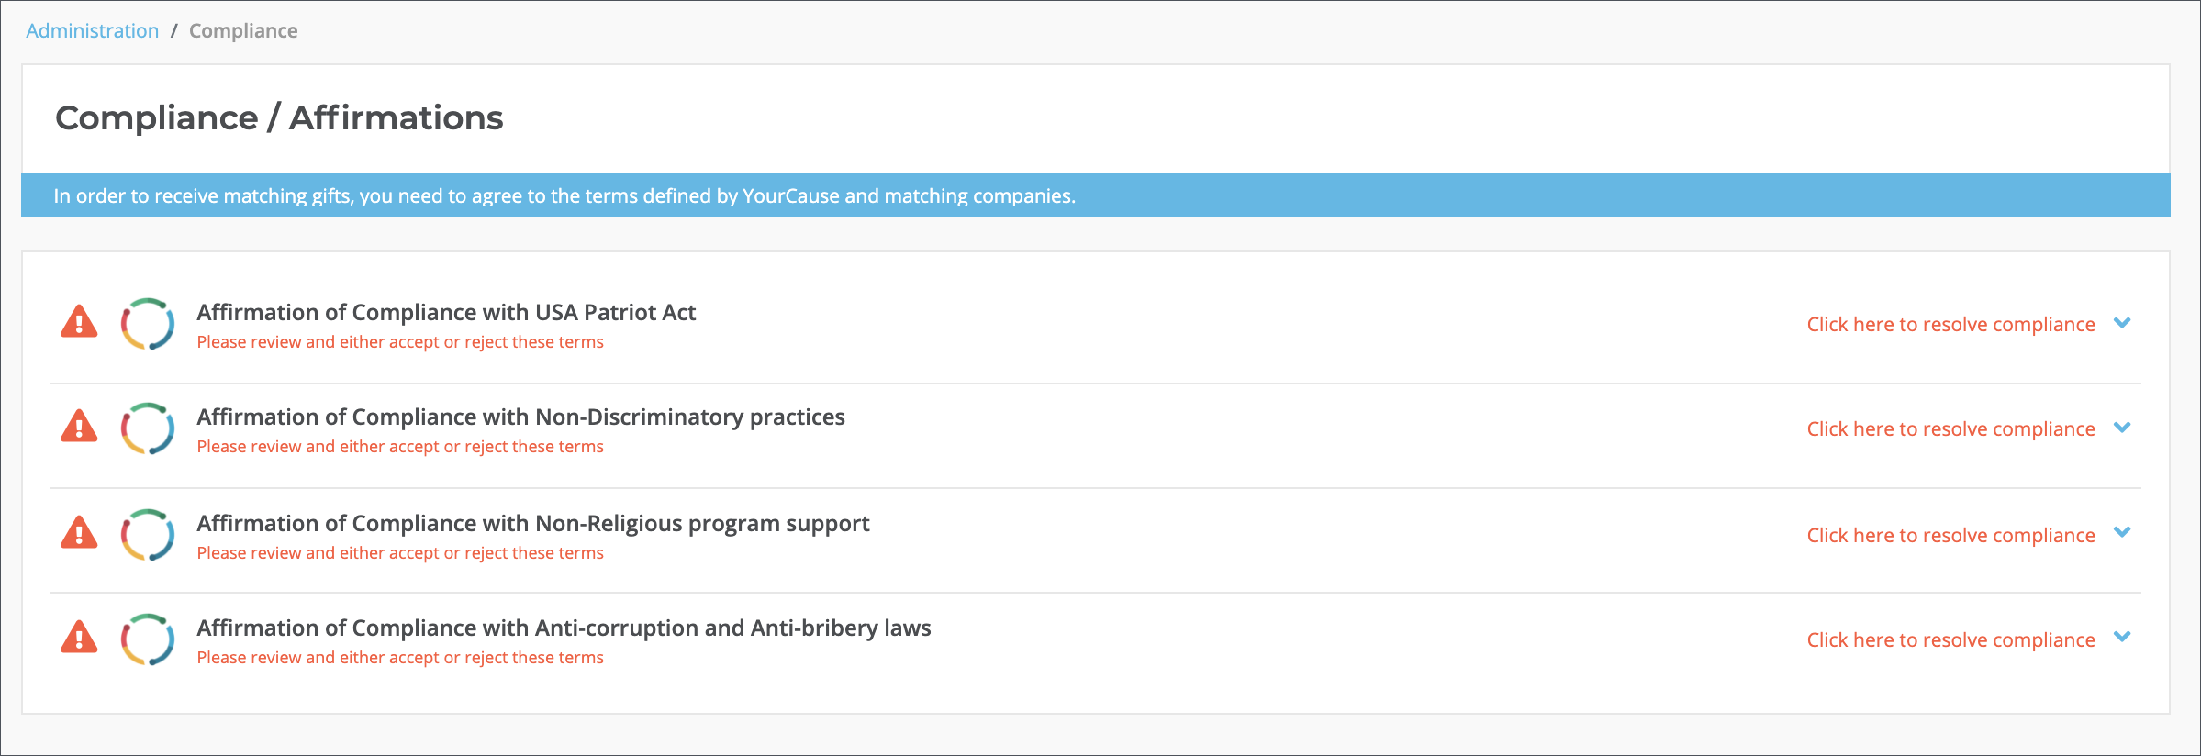Screen dimensions: 2201x756
Task: Click the YourCause circle logo for Non-Discriminatory practices
Action: (x=148, y=428)
